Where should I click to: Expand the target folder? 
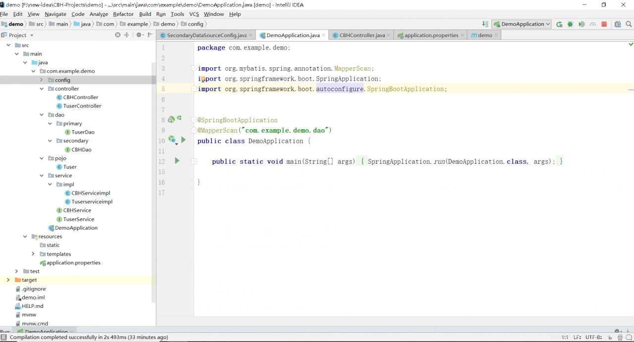[8, 280]
